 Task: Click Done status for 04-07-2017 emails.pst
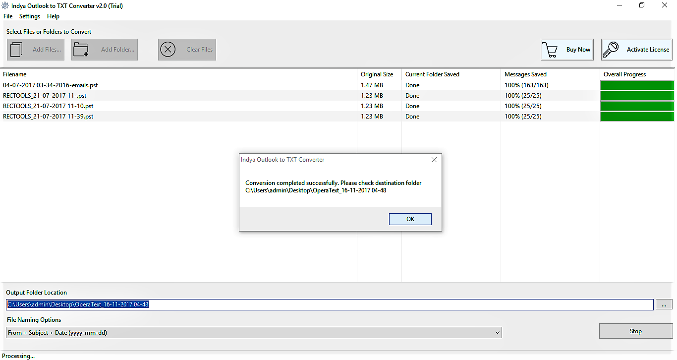tap(412, 85)
